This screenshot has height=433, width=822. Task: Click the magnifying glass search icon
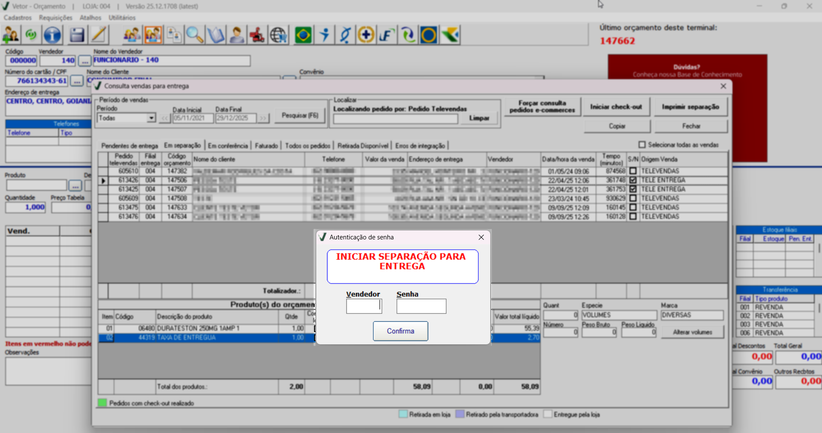[x=195, y=35]
